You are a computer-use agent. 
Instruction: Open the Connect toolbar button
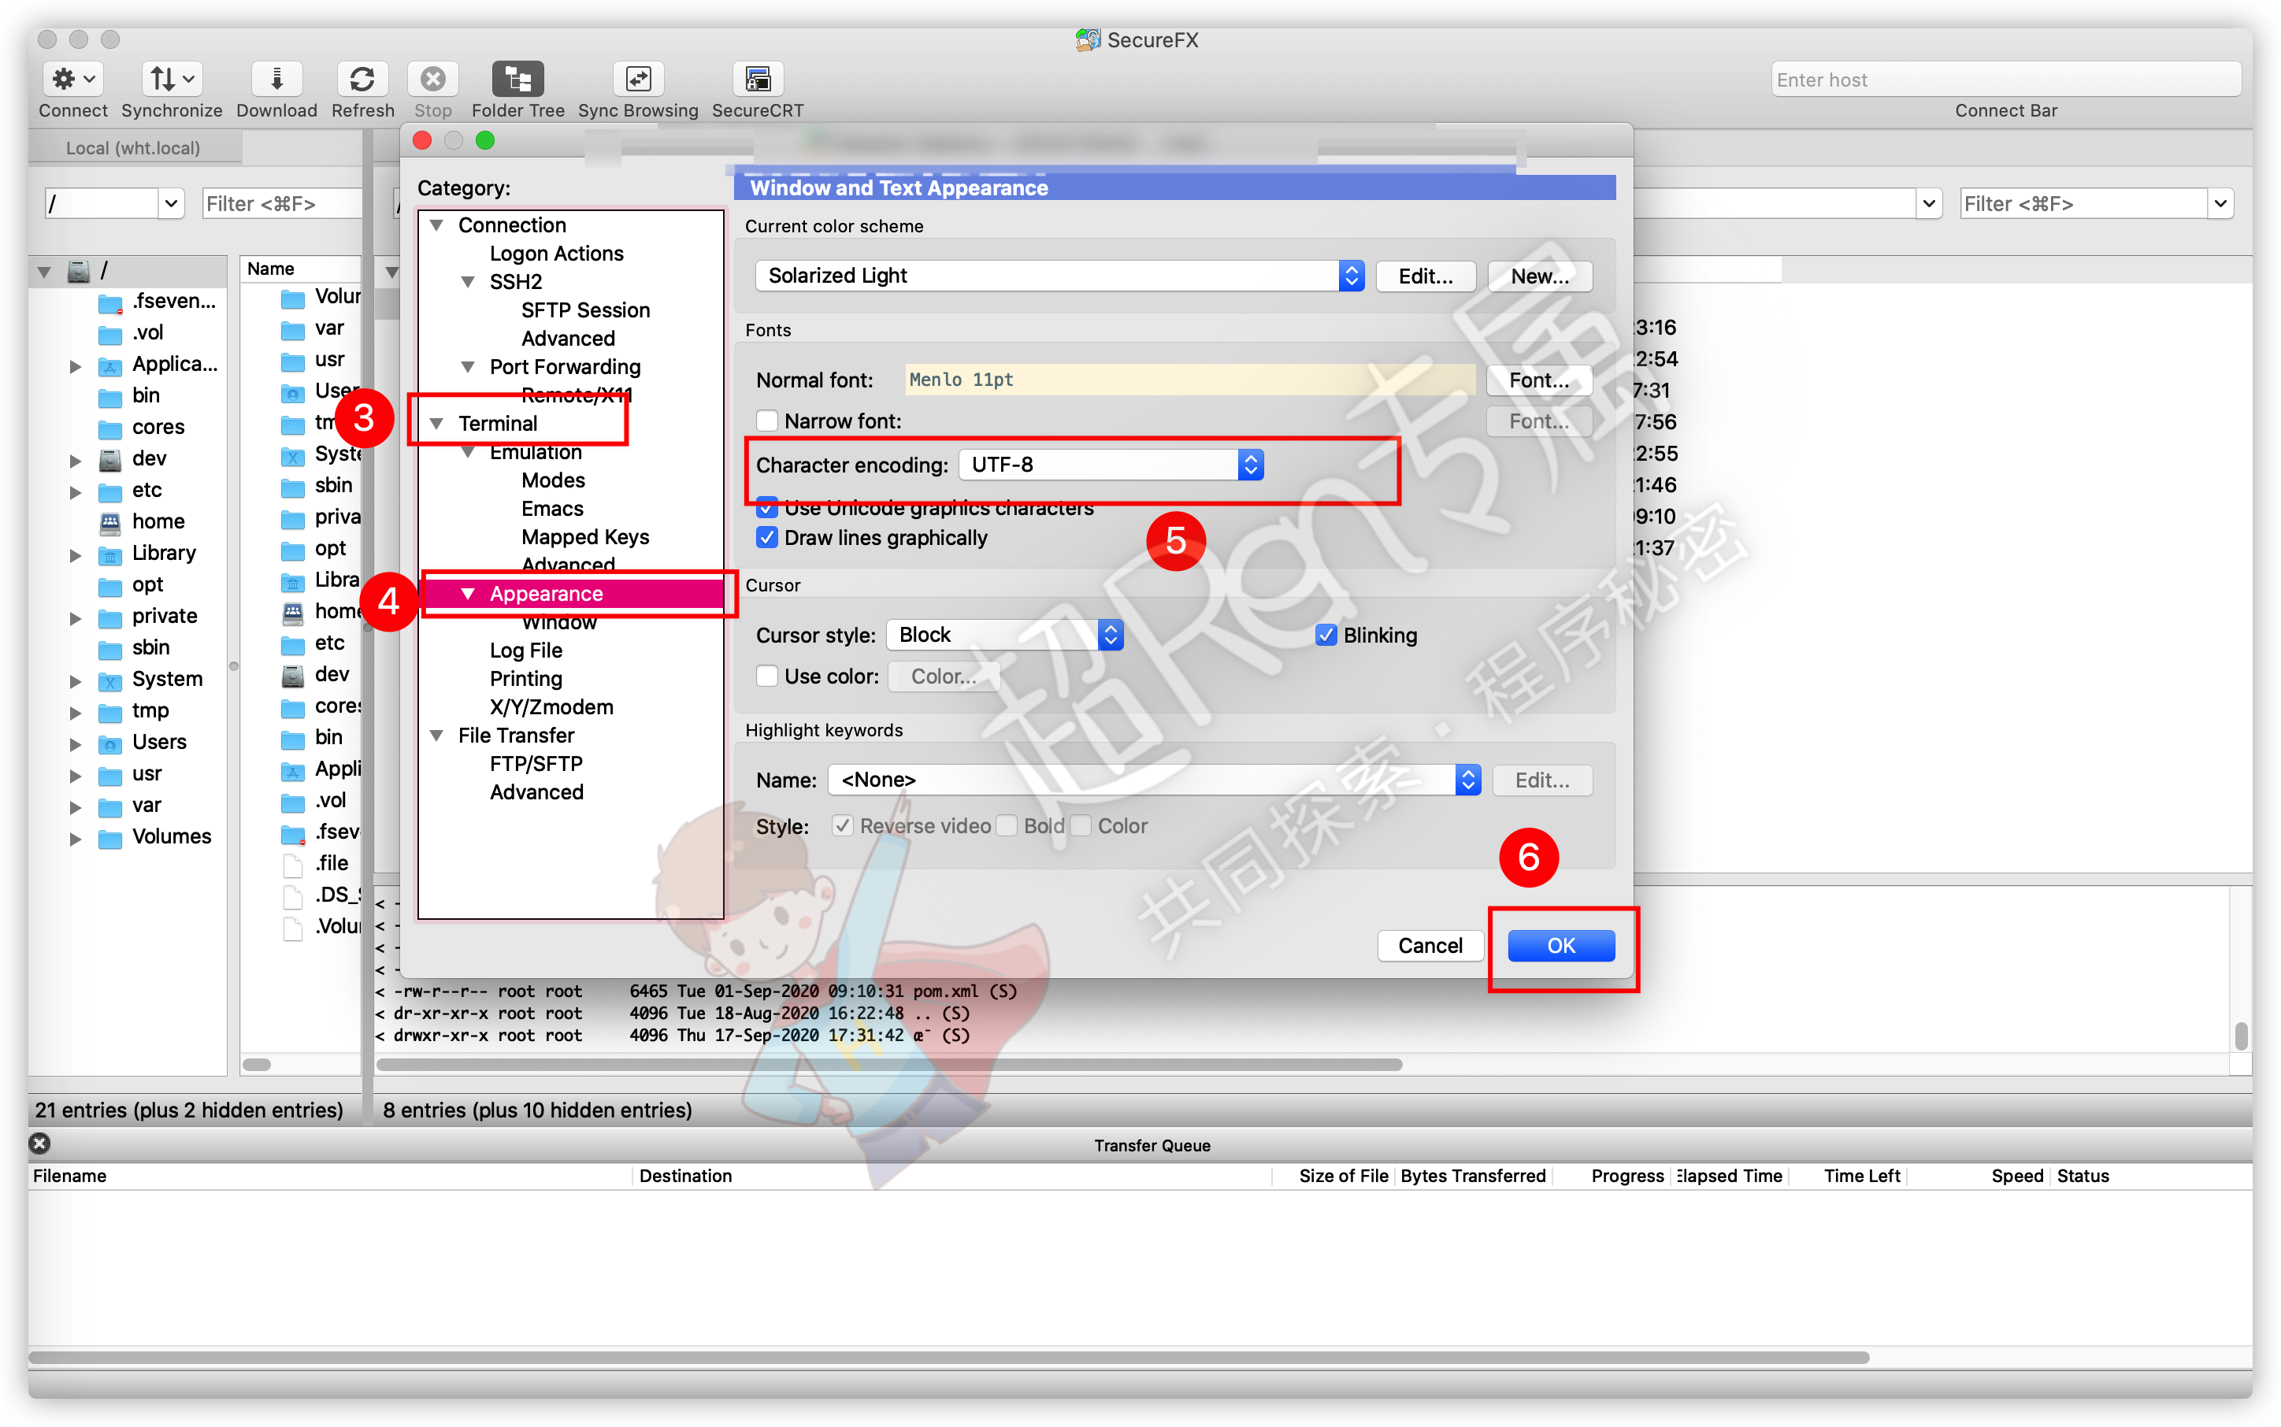[x=73, y=80]
